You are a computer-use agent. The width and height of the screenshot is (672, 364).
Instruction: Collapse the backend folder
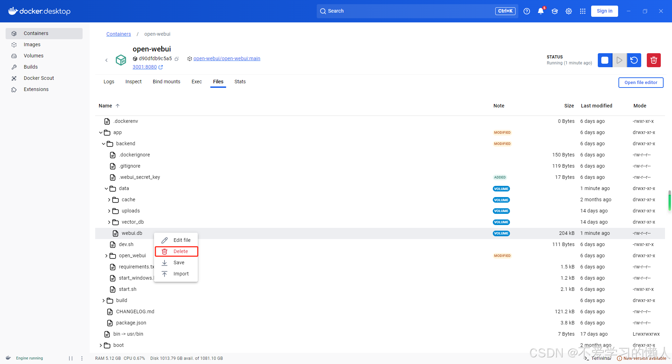[104, 143]
